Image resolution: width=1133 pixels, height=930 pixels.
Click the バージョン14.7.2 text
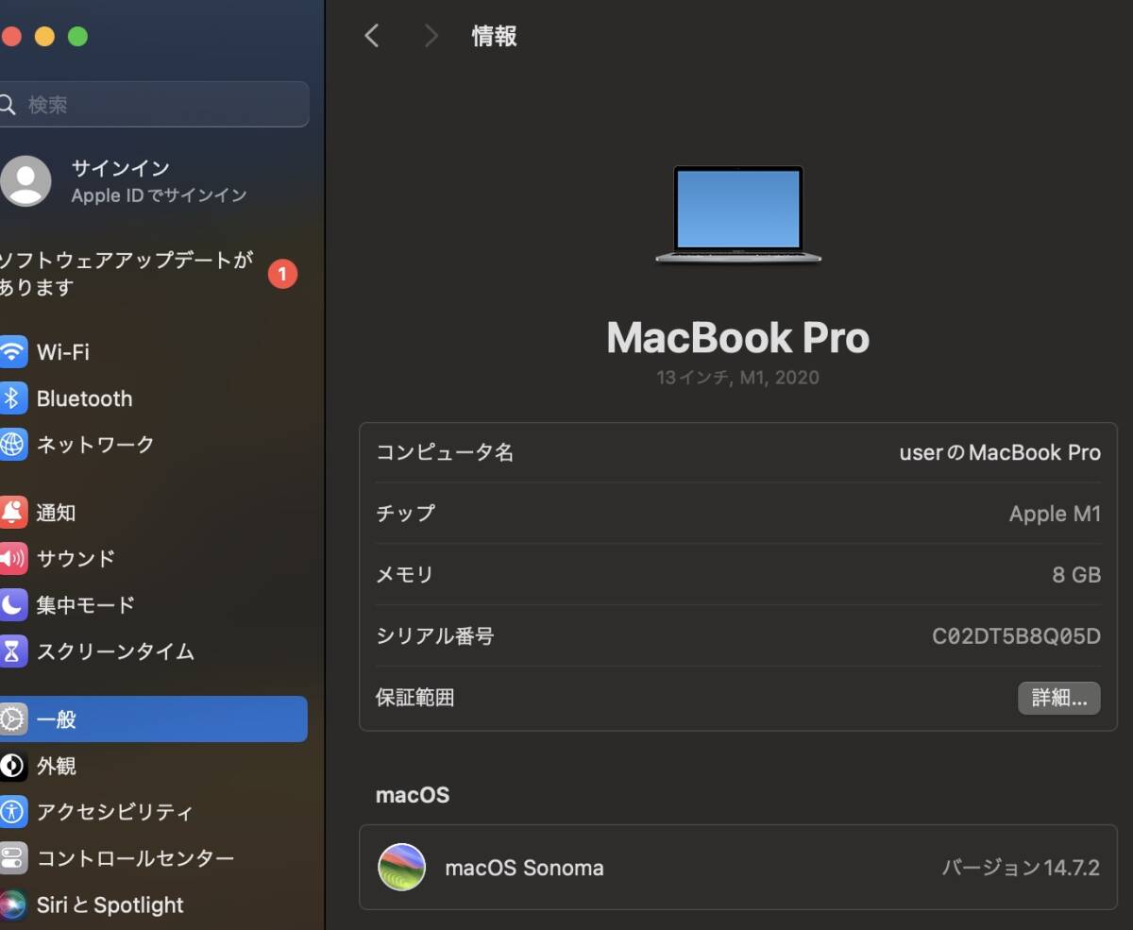coord(1021,868)
